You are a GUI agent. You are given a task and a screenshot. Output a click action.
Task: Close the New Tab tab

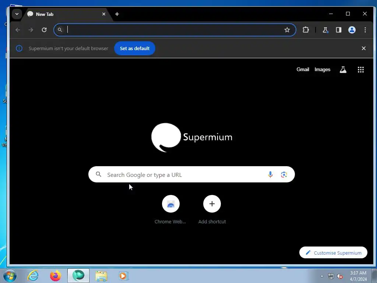(103, 14)
